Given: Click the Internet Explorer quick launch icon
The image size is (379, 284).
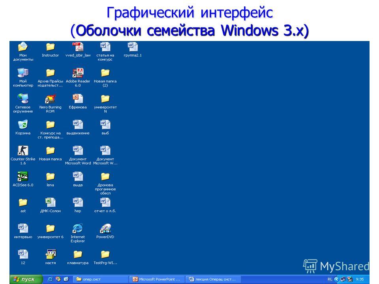Looking at the screenshot, I should pyautogui.click(x=50, y=279).
